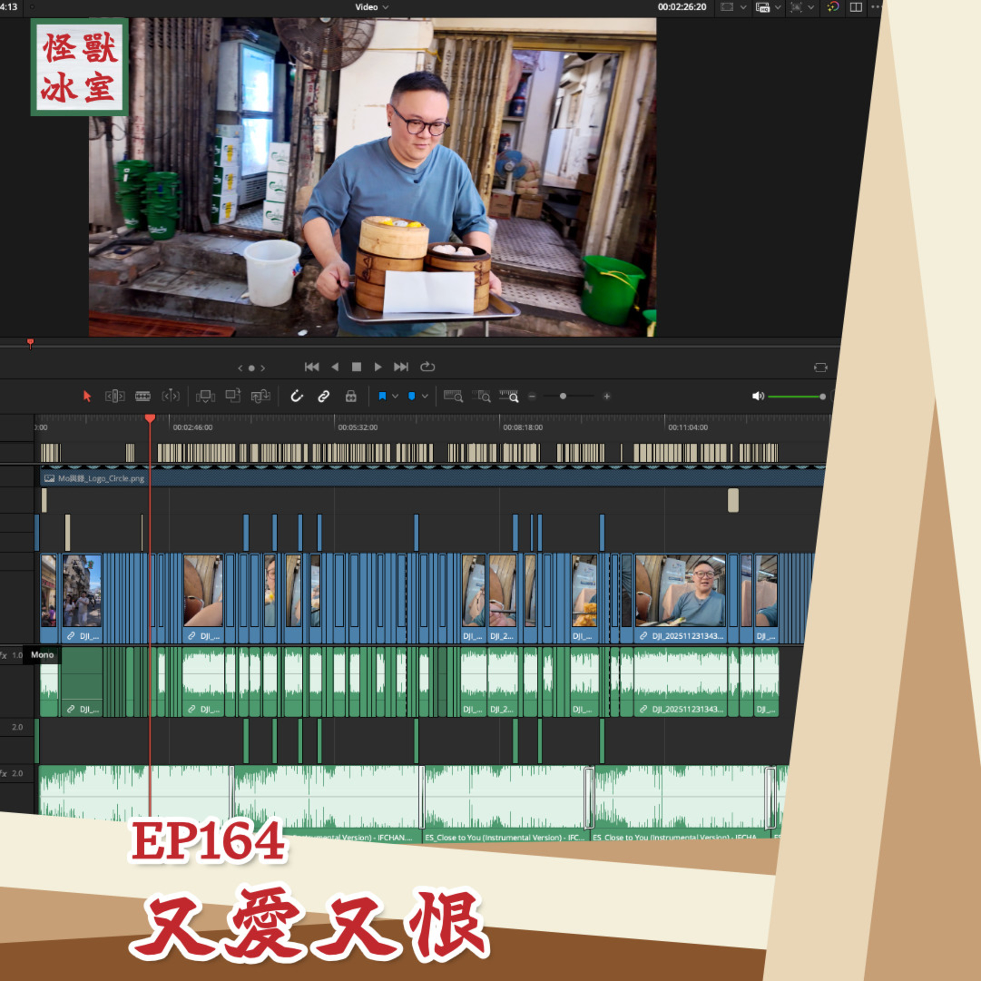Click the 2.0 label on the fx music track
This screenshot has height=981, width=981.
(17, 773)
